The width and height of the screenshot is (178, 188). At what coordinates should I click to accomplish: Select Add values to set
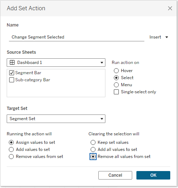(x=11, y=149)
